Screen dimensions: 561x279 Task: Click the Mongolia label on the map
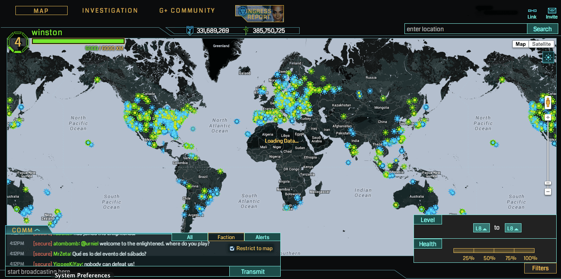click(382, 107)
